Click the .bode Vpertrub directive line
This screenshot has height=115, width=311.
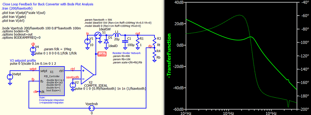coord(41,28)
